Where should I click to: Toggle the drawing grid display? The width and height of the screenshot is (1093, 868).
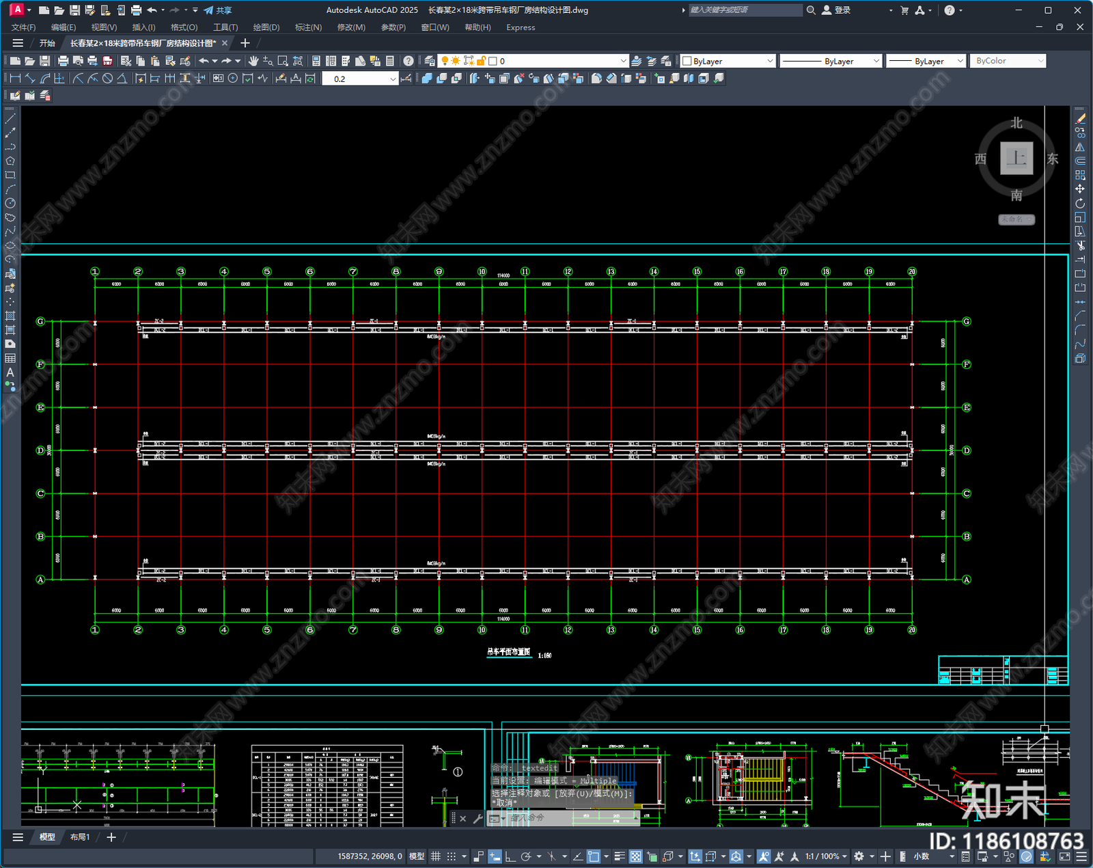click(x=436, y=856)
